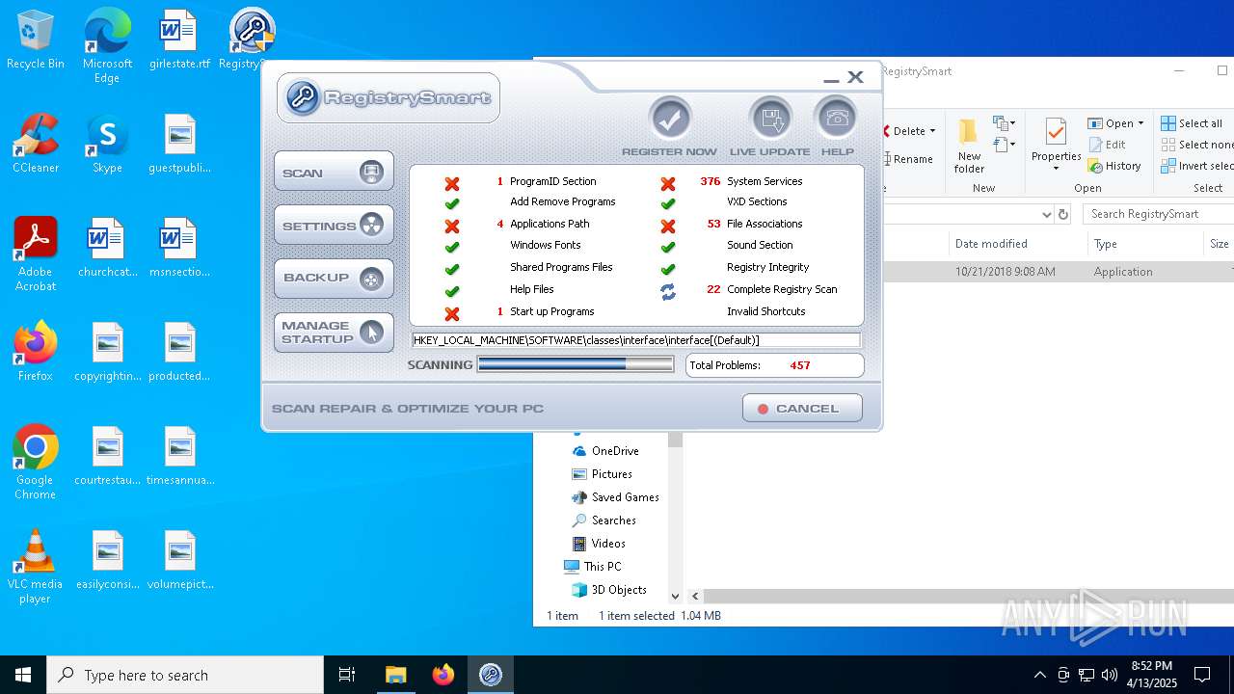
Task: Click the registry key path field
Action: pos(635,340)
